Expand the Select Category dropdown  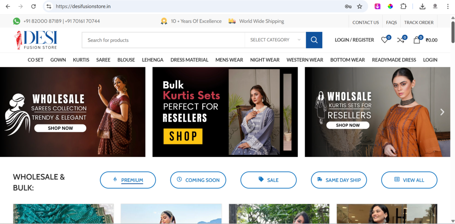click(275, 40)
